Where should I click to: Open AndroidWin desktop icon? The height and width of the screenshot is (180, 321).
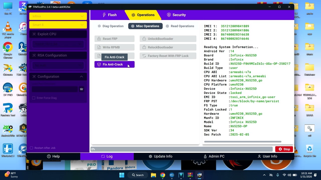8,130
